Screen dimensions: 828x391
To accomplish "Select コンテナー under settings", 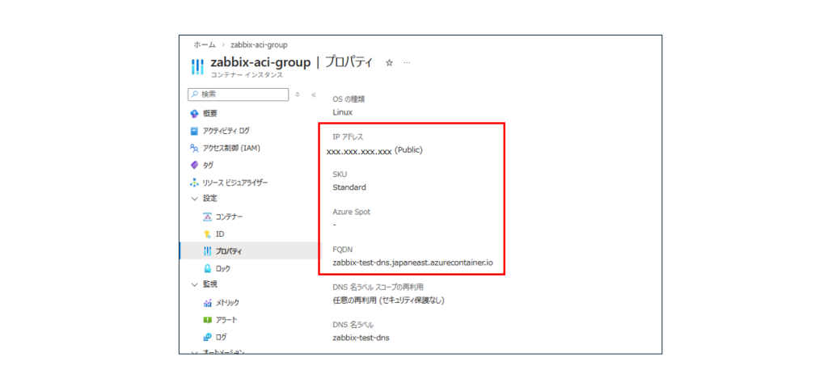I will coord(229,217).
